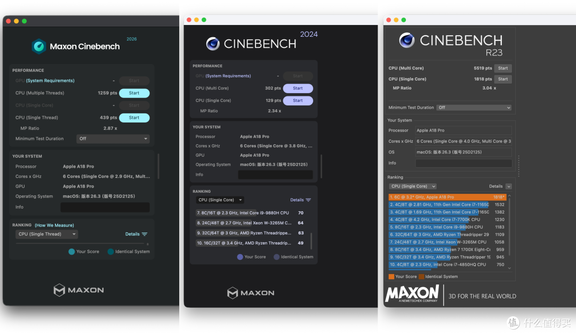Click the Processor field in Cinebench R23
576x335 pixels.
pyautogui.click(x=463, y=130)
